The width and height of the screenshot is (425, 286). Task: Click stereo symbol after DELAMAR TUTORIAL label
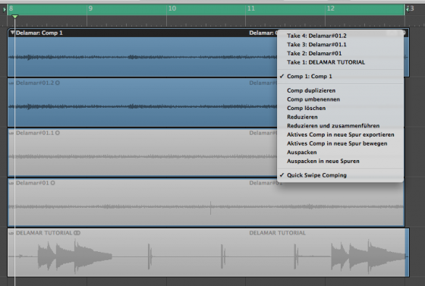[77, 233]
